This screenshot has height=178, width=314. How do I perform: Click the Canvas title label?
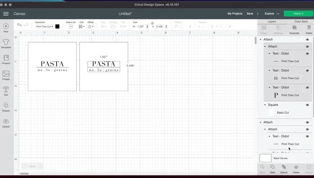tap(19, 14)
